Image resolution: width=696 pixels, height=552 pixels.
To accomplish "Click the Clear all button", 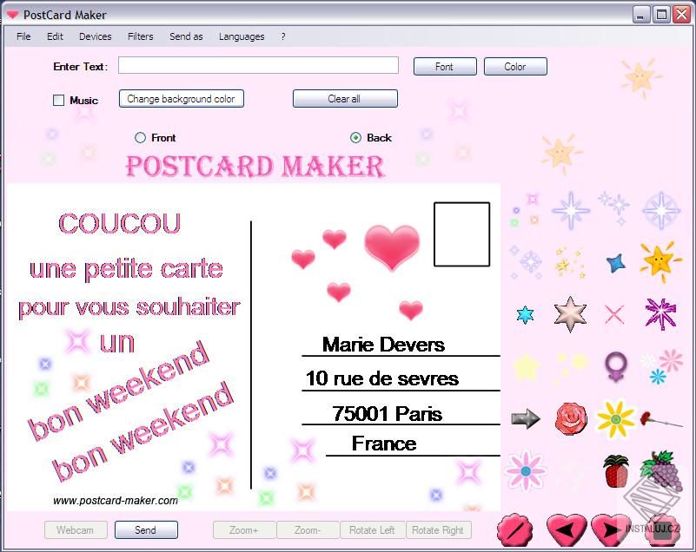I will pyautogui.click(x=344, y=99).
